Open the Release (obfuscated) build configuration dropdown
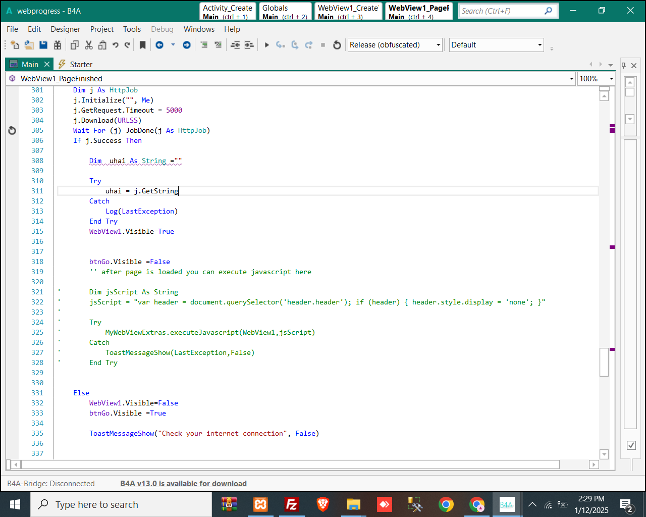This screenshot has width=646, height=517. tap(395, 45)
